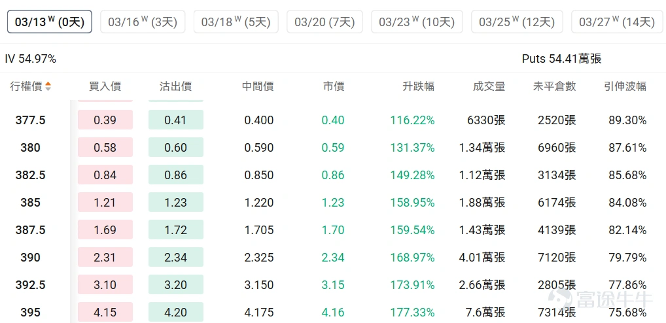Click change value 158.95%
The width and height of the screenshot is (666, 323).
(412, 203)
